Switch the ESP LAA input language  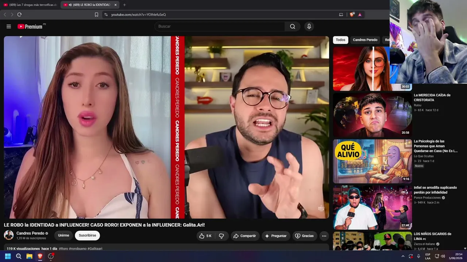point(428,256)
